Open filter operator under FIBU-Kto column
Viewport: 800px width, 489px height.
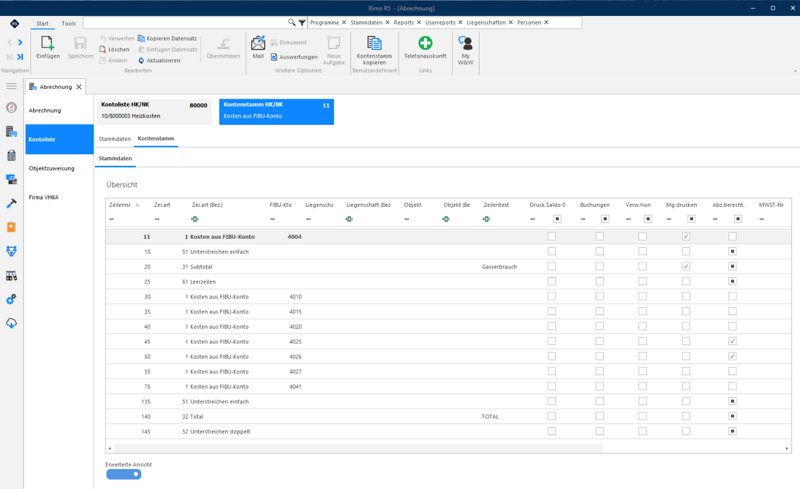(273, 218)
